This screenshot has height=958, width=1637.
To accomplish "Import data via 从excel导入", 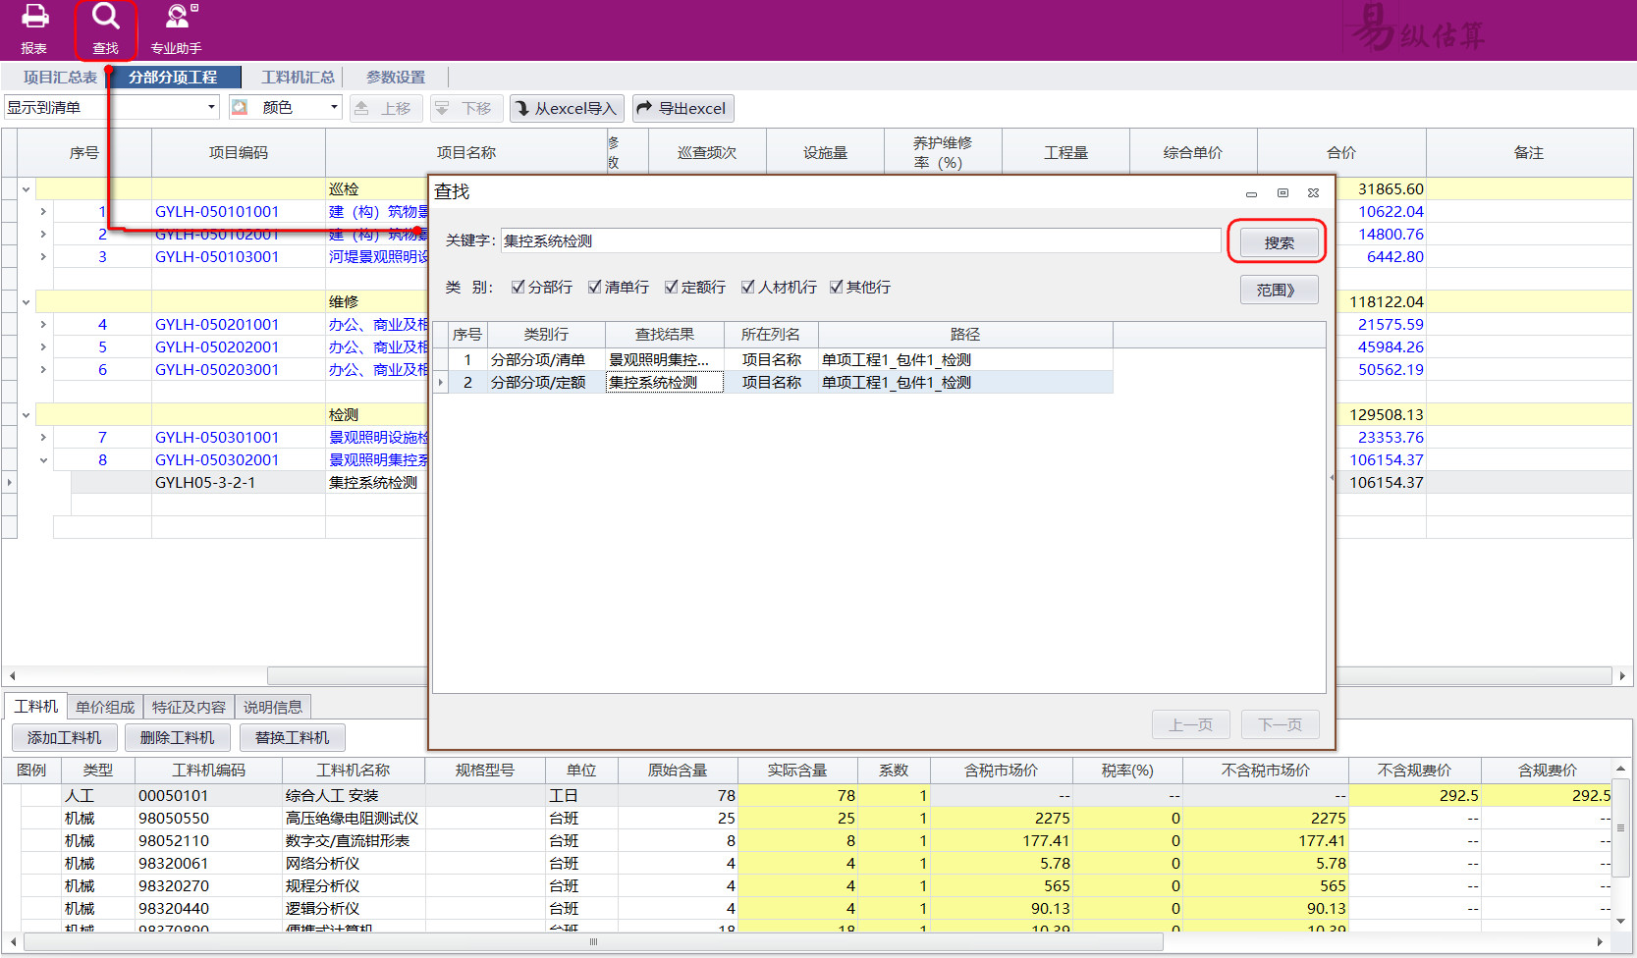I will pos(567,108).
